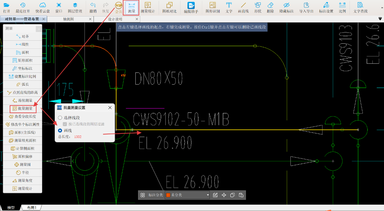Expand the tab list arrow at right
384x211 pixels.
380,19
